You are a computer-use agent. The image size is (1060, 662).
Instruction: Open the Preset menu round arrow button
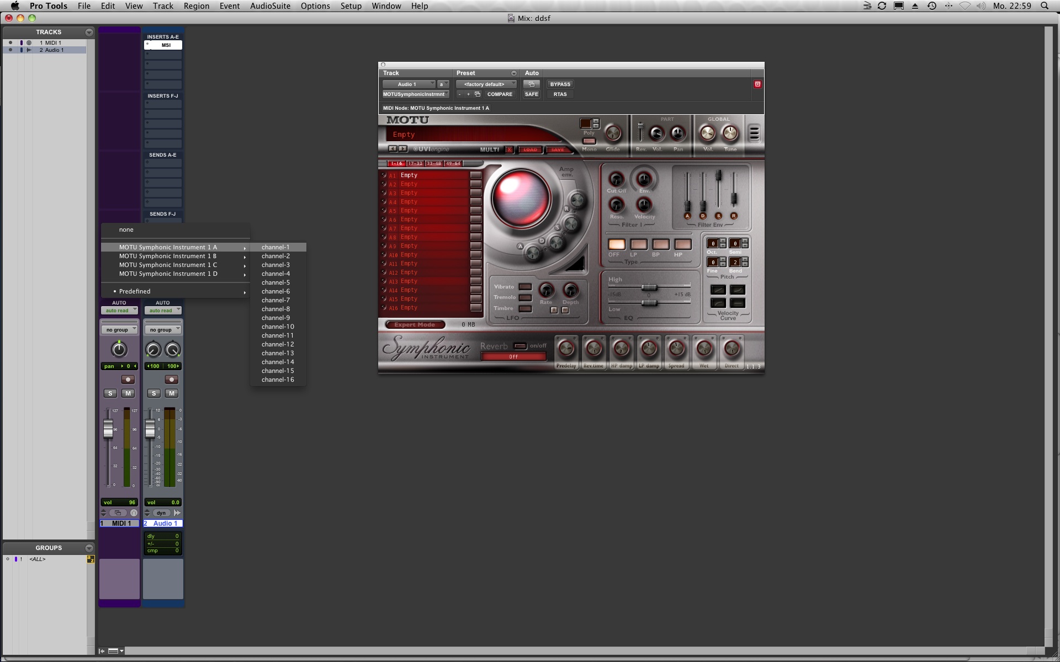click(514, 73)
